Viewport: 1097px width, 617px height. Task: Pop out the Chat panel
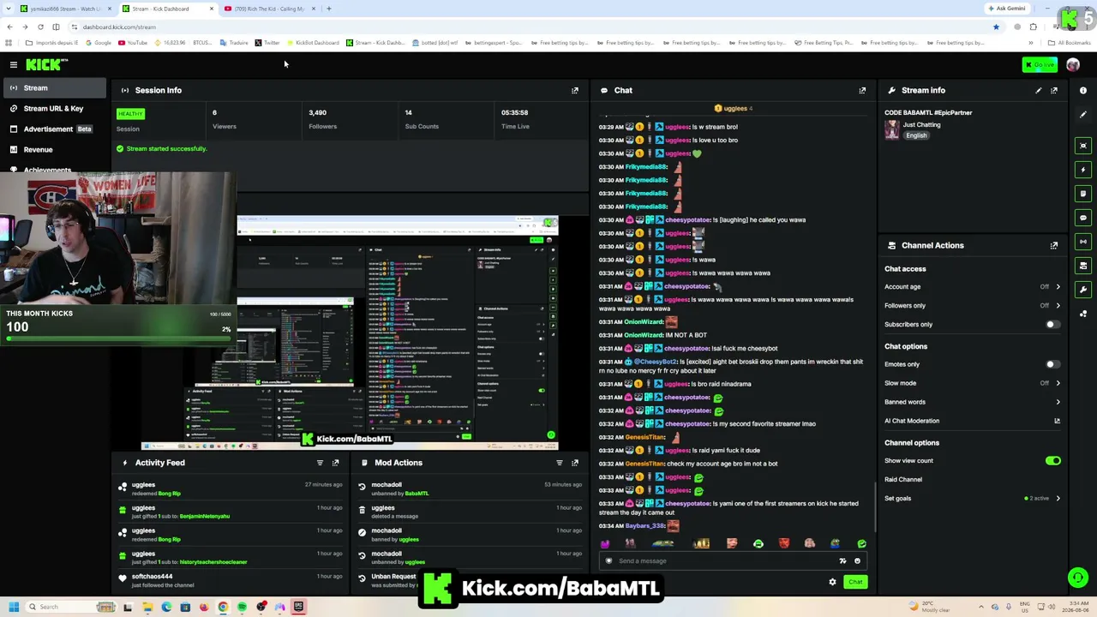tap(862, 90)
